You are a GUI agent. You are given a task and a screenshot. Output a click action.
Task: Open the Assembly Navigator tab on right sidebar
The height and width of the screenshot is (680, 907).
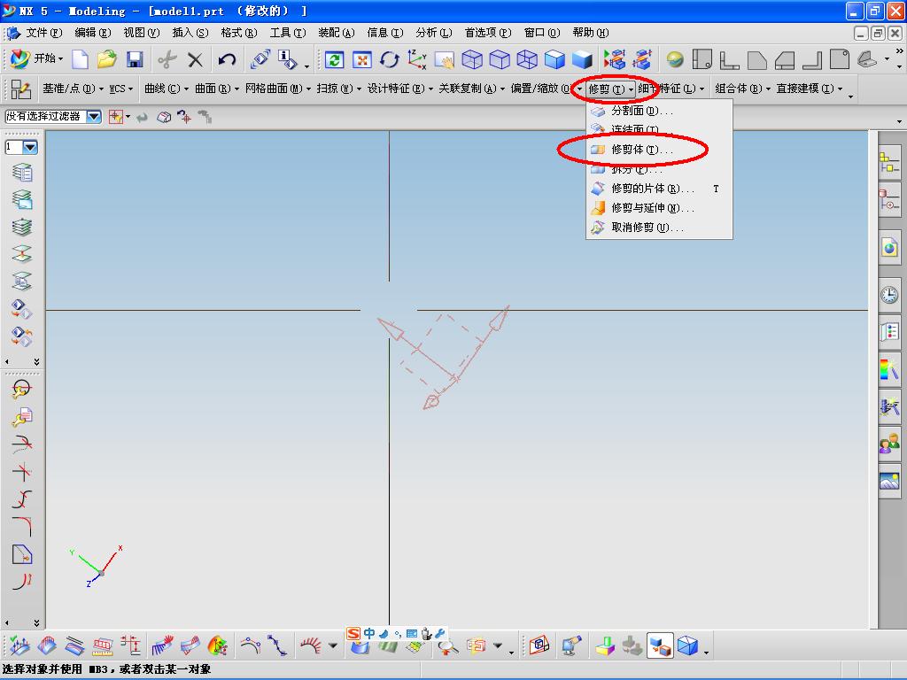pos(889,163)
